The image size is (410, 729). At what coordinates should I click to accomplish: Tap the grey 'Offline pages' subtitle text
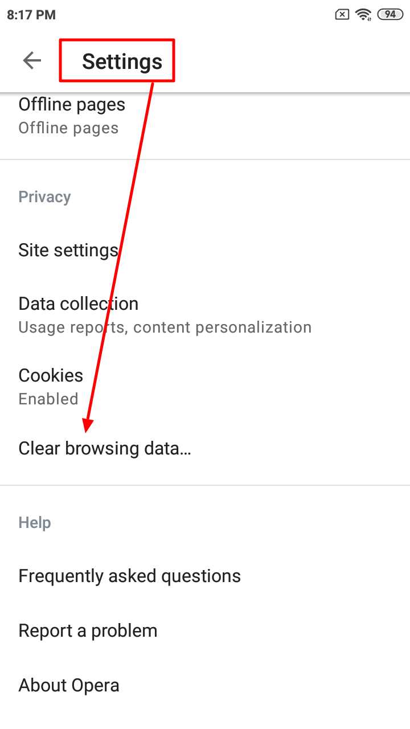click(x=68, y=128)
